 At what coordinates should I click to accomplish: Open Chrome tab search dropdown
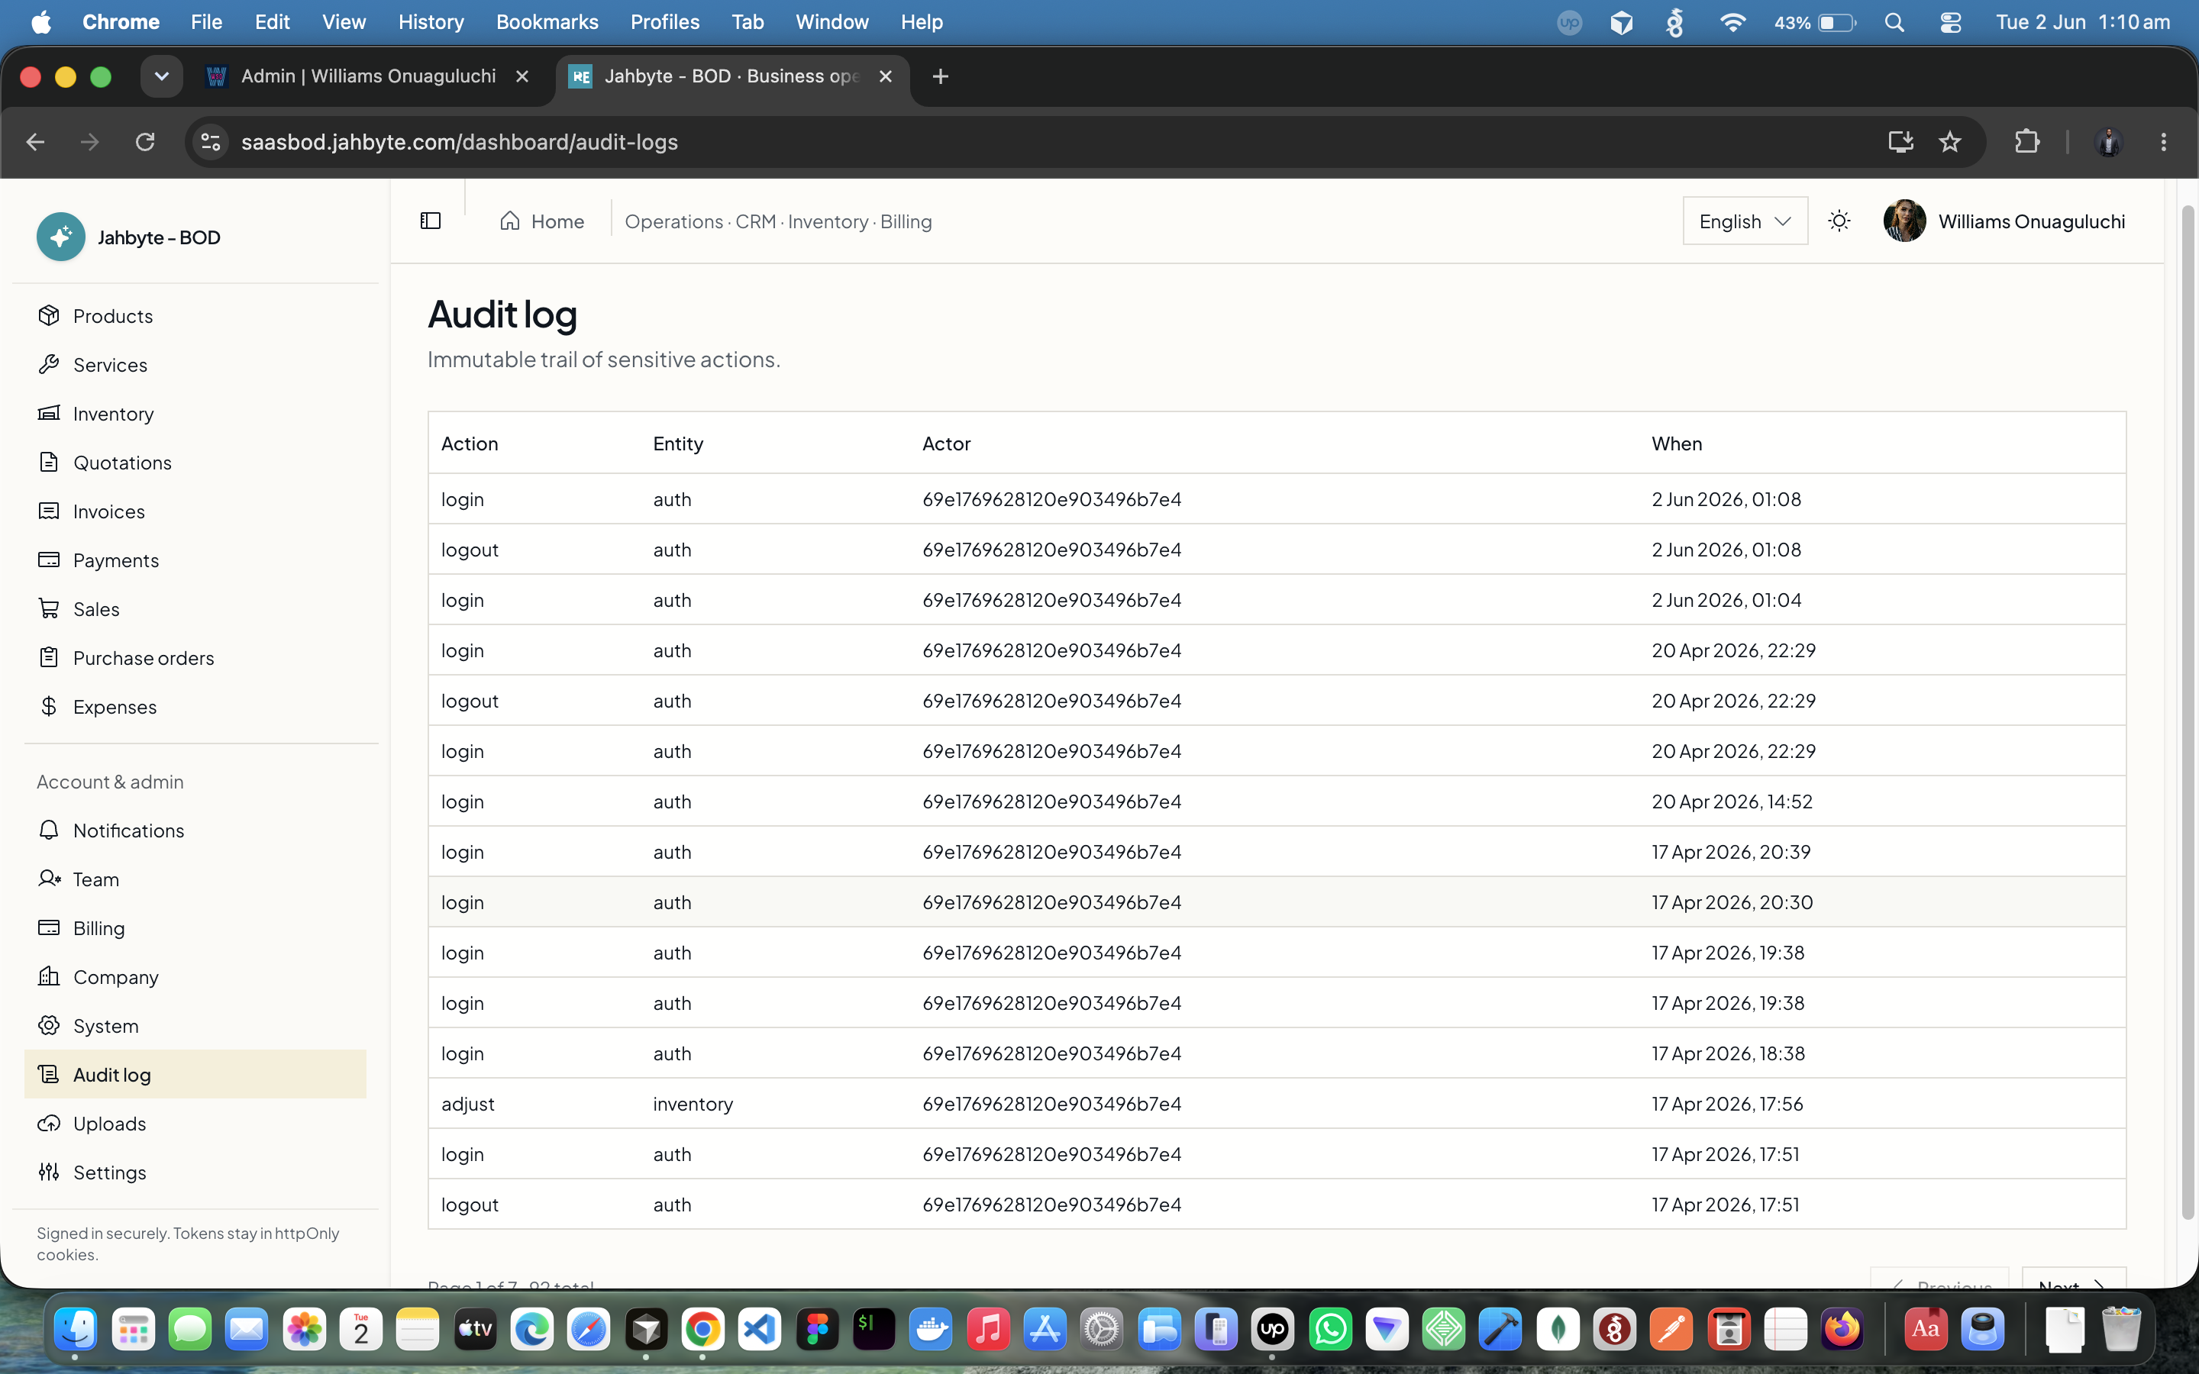[x=162, y=76]
